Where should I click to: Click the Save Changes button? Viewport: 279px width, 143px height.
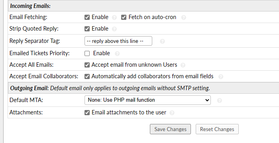[x=170, y=129]
